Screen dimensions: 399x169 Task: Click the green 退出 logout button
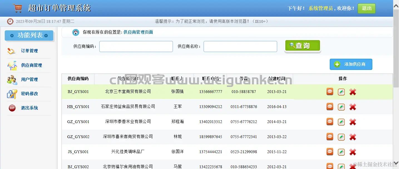click(x=366, y=8)
